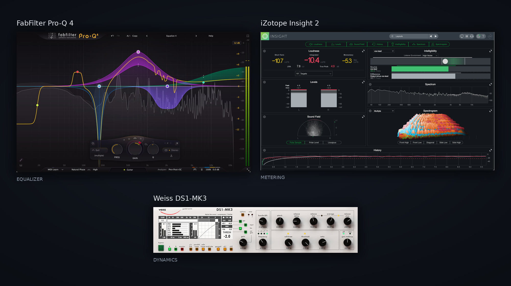Screen dimensions: 511x286
Task: Open the Bell filter shape dropdown
Action: tap(99, 150)
